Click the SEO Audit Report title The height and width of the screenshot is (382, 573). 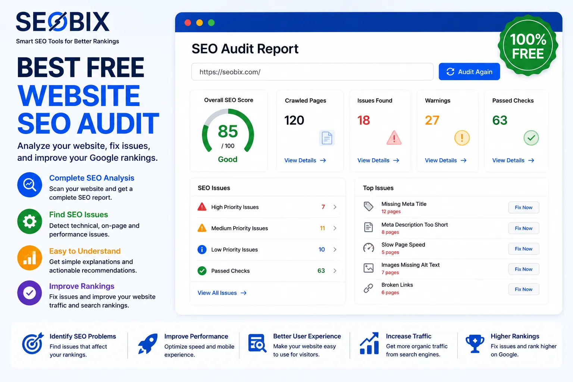pos(245,48)
